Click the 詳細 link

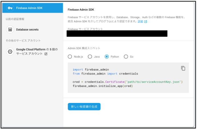point(140,21)
